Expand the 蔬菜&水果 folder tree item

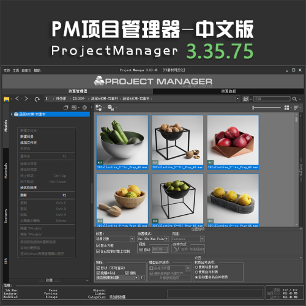point(12,114)
